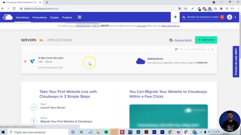Click the blue cloud Adding Server icon
Image resolution: width=241 pixels, height=135 pixels.
pyautogui.click(x=140, y=61)
